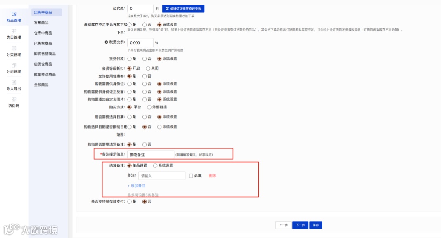Select 开启 for 会员等级折扣
Screen dimensions: 441x238
pyautogui.click(x=129, y=68)
